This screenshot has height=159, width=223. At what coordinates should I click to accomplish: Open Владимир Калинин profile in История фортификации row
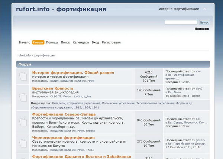click(x=73, y=81)
